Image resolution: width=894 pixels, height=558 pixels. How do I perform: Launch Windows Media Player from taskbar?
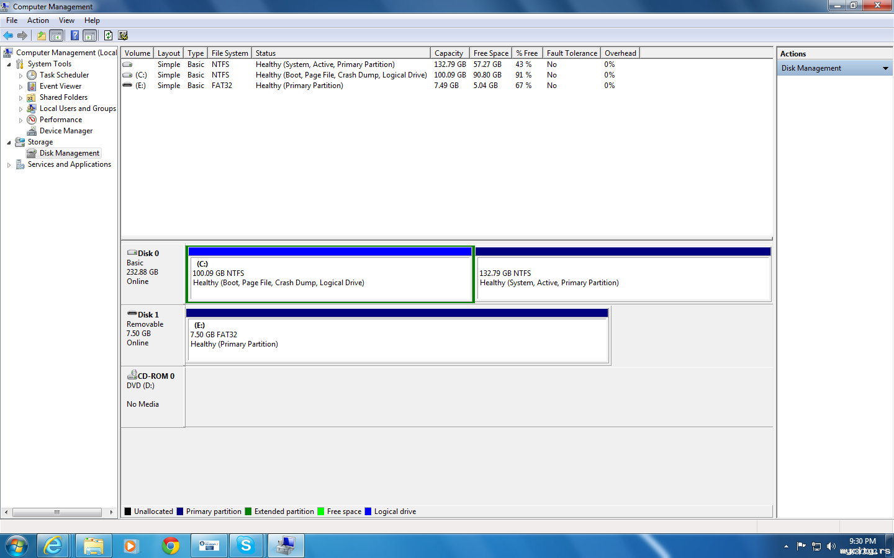131,546
